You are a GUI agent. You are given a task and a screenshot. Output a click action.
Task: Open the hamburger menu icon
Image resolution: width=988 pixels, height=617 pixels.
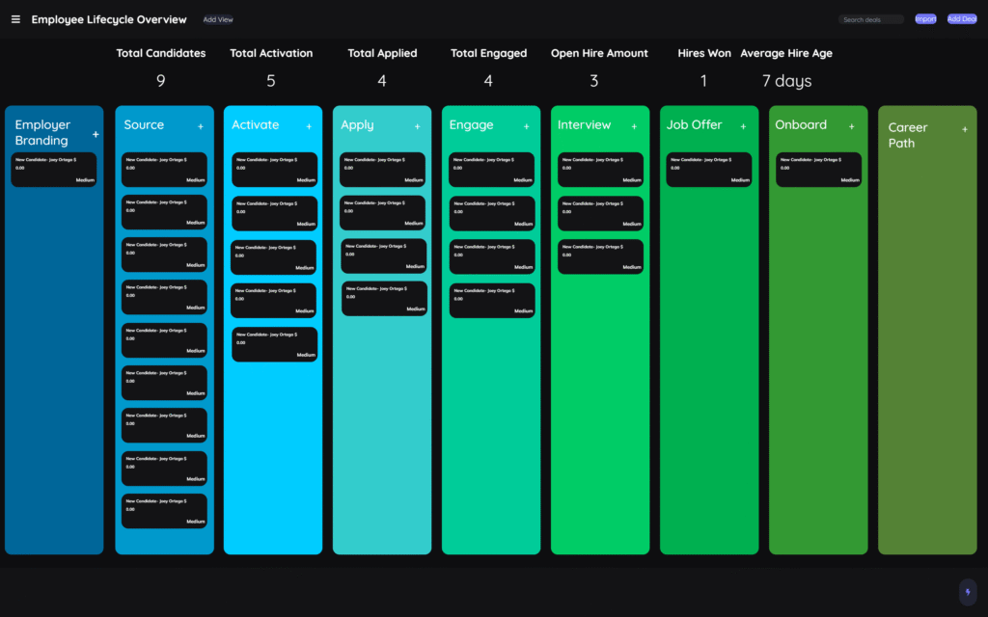coord(15,19)
